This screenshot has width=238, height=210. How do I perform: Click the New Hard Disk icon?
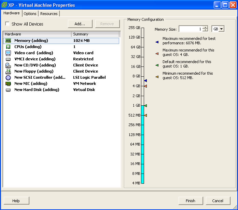click(x=8, y=90)
